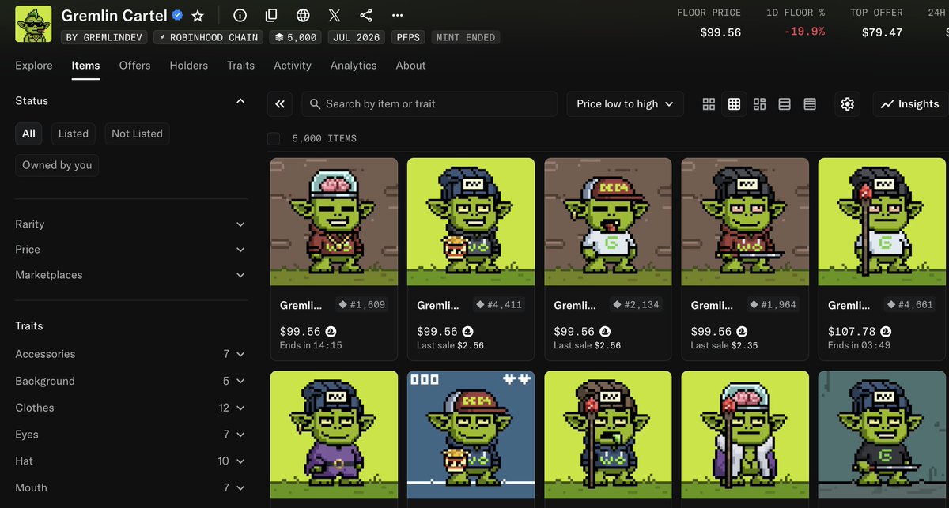
Task: Click in the Search by item or trait field
Action: coord(429,103)
